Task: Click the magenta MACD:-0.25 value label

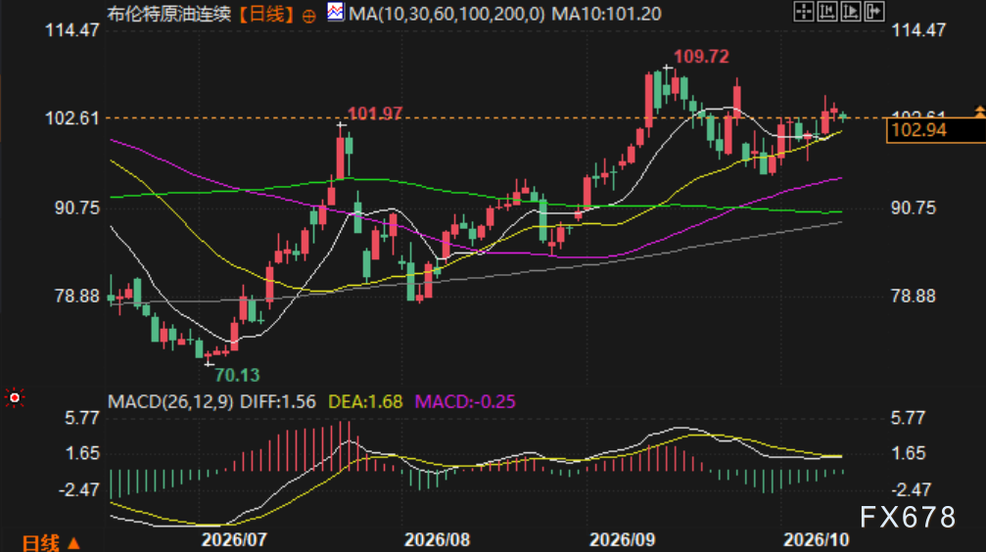Action: coord(465,401)
